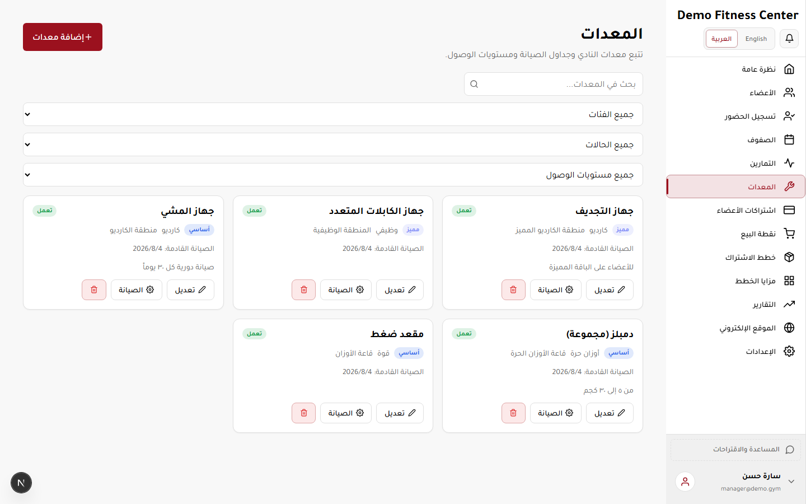This screenshot has height=504, width=806.
Task: Open maintenance for جهاز المشي
Action: (x=137, y=290)
